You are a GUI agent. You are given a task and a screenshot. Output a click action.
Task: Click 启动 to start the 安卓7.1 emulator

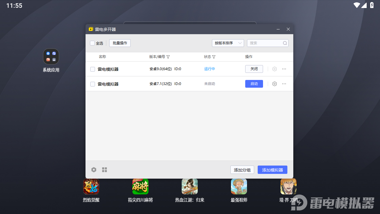254,84
